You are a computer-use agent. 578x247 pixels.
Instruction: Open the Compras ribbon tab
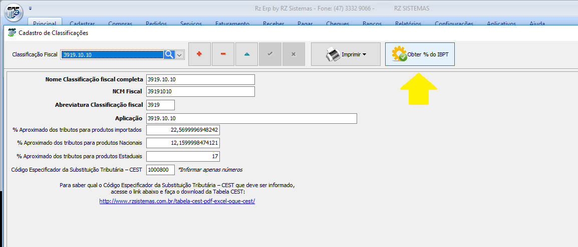click(x=120, y=23)
